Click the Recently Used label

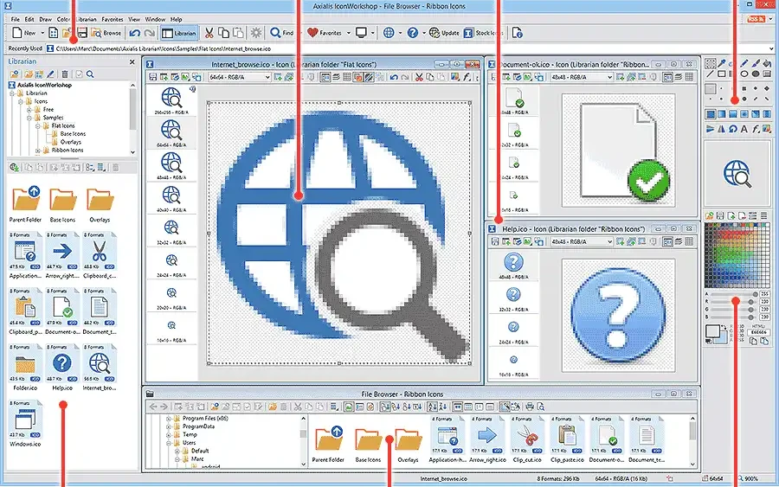[x=25, y=48]
